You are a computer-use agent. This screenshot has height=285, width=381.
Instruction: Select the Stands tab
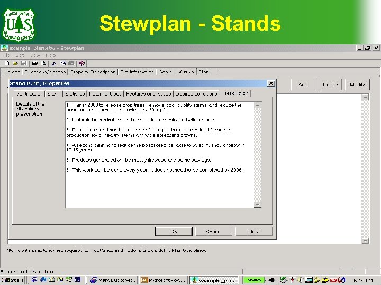point(186,71)
